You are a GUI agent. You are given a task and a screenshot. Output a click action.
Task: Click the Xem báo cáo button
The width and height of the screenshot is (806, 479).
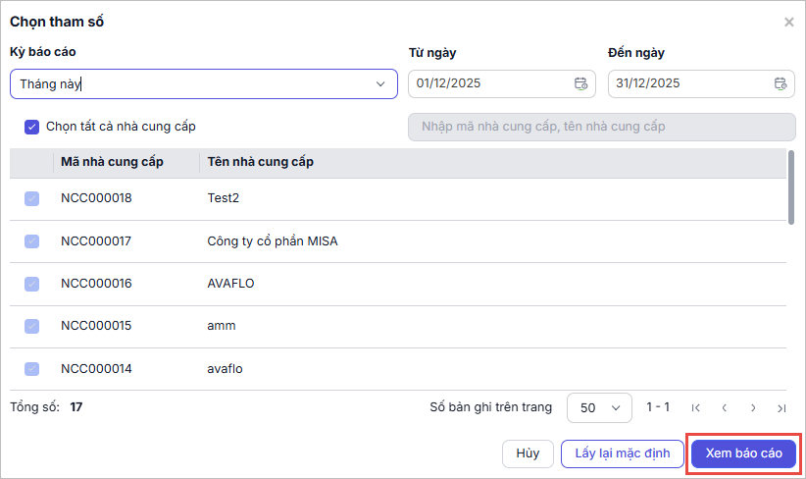coord(743,453)
